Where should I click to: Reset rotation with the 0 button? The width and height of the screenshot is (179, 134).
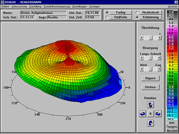[x=150, y=114]
